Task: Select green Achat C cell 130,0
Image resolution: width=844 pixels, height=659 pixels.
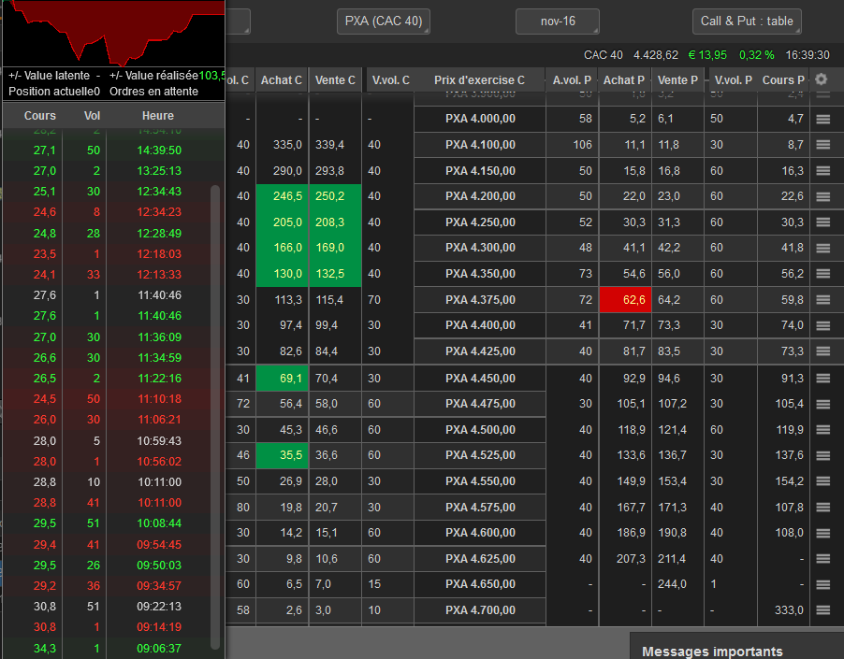Action: click(282, 274)
